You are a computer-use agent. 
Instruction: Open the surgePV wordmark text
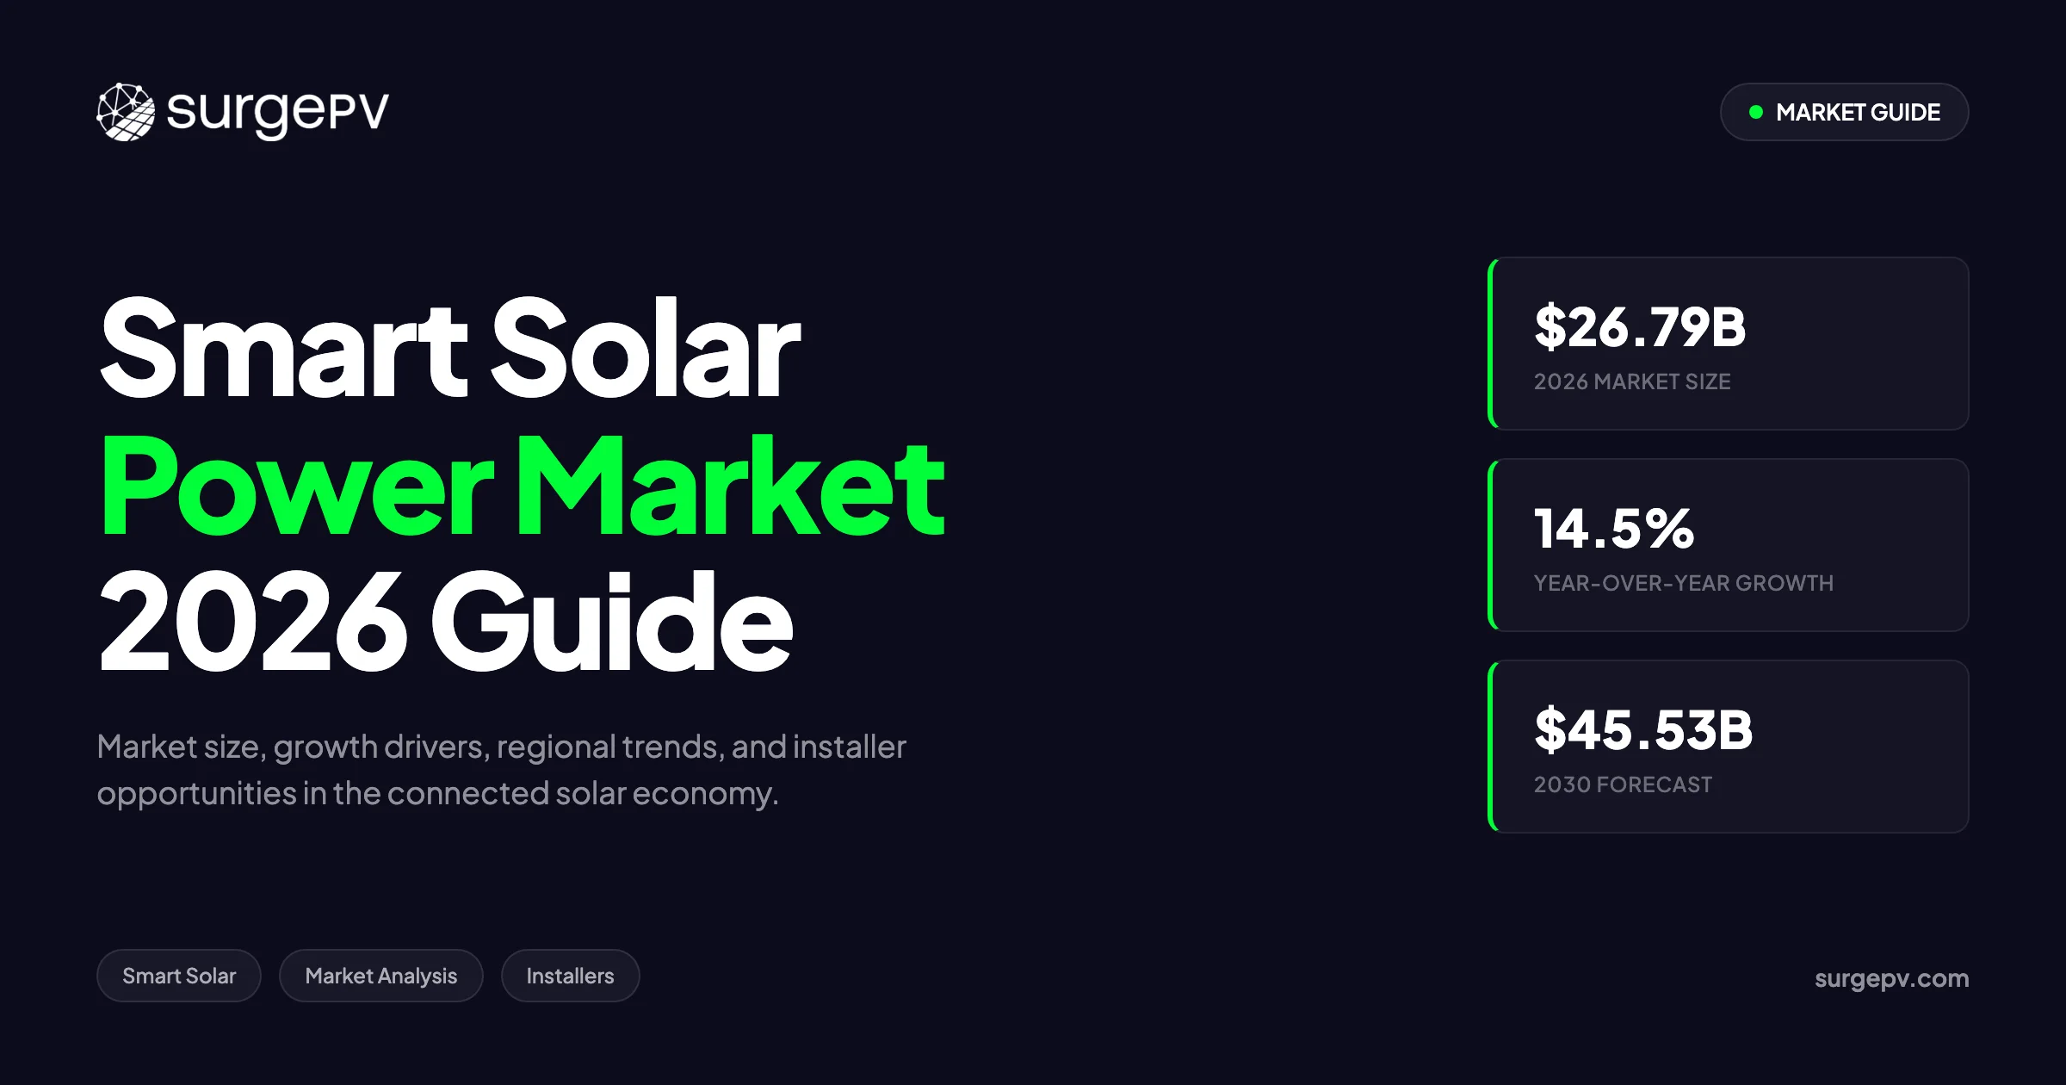[277, 113]
